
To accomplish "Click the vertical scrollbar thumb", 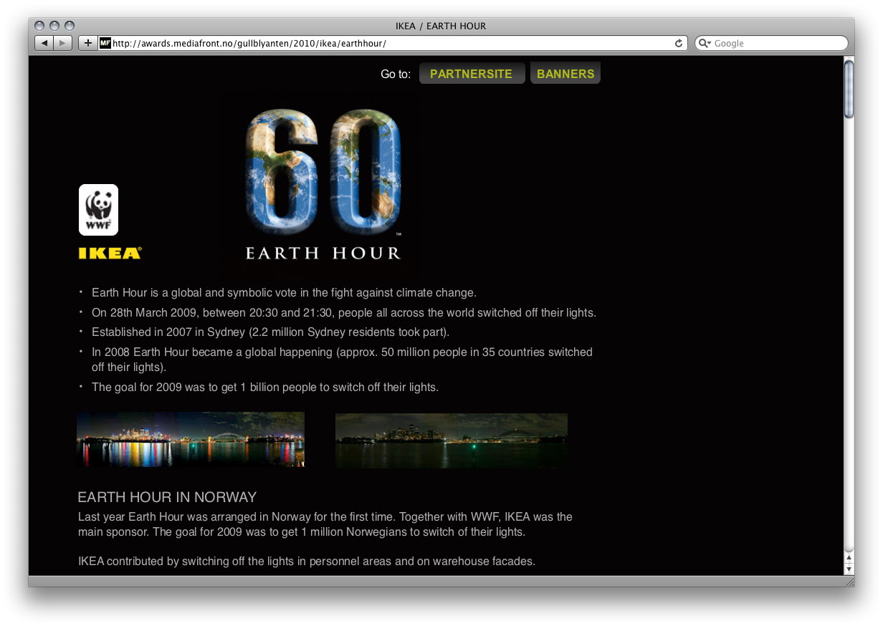I will 849,90.
